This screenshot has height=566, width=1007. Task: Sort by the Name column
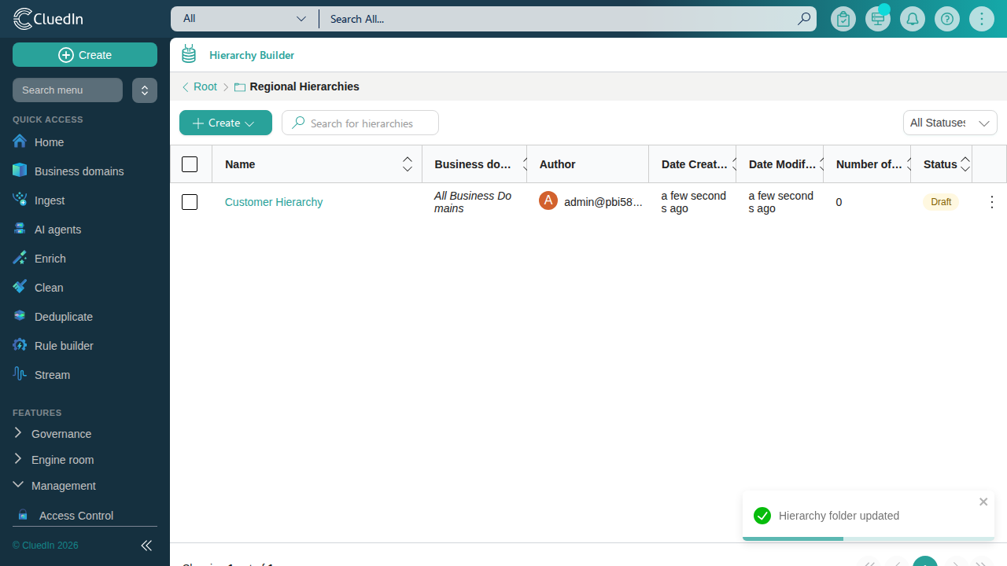[408, 164]
